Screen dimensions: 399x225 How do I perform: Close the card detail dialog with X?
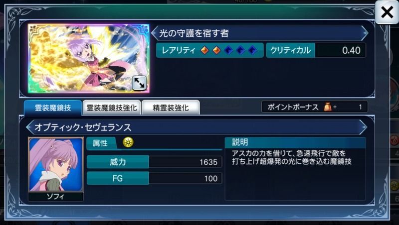pos(387,12)
